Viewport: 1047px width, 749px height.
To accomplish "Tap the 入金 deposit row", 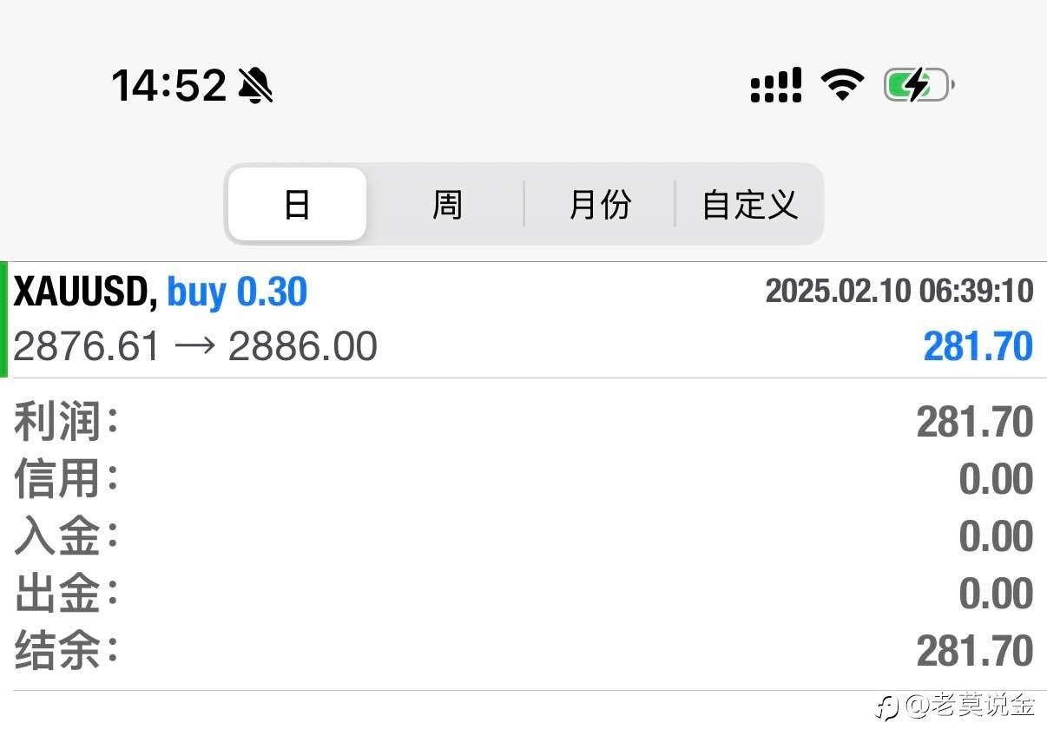I will click(523, 537).
